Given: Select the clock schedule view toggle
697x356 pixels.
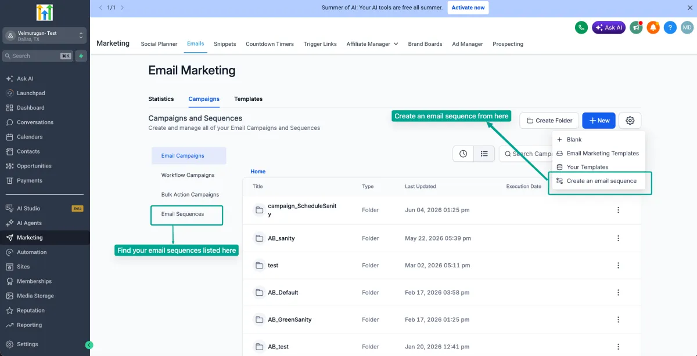Looking at the screenshot, I should point(463,154).
